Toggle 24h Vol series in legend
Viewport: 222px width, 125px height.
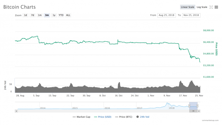143,117
